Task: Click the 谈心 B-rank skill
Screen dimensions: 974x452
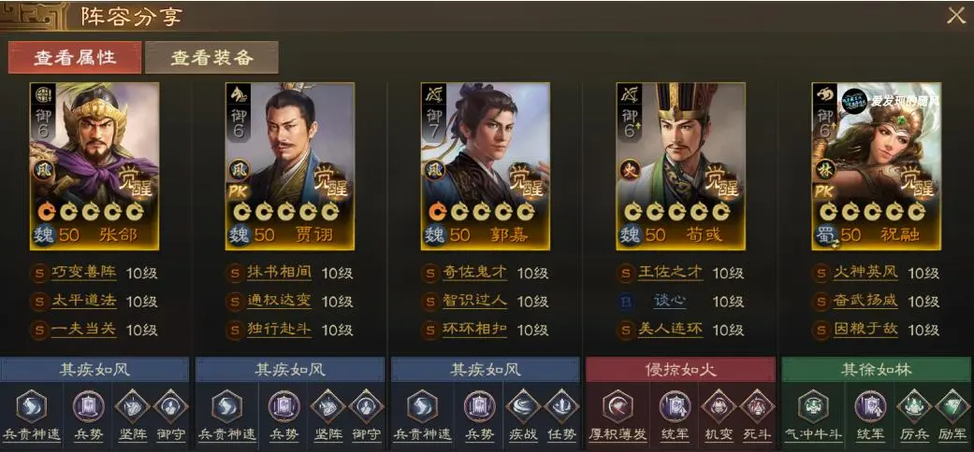Action: 670,302
